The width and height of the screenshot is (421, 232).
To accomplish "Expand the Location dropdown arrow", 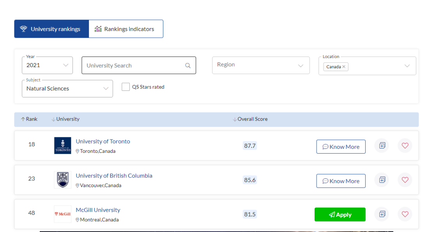I will pos(407,66).
